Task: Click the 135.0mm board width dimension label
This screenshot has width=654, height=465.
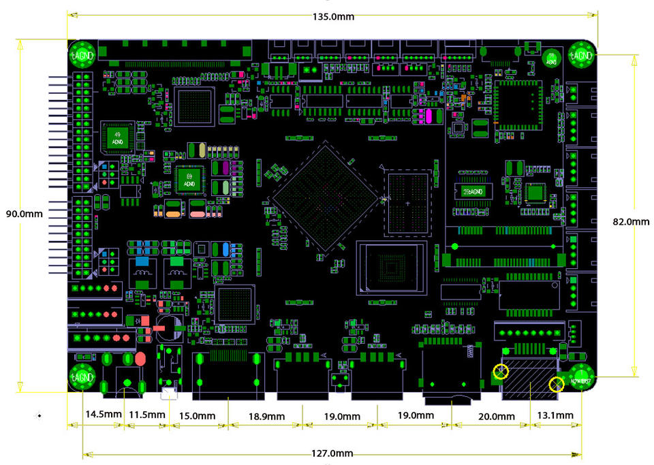Action: 332,16
